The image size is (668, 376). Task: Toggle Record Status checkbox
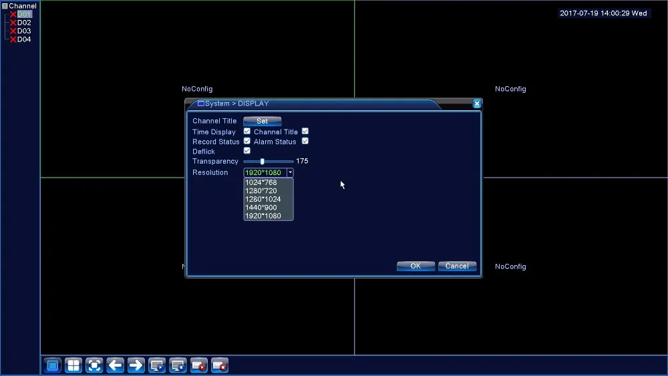(x=247, y=141)
